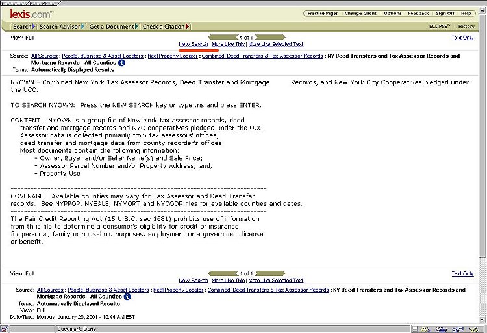The width and height of the screenshot is (487, 333).
Task: Click the security lock icon in status bar
Action: (5, 329)
